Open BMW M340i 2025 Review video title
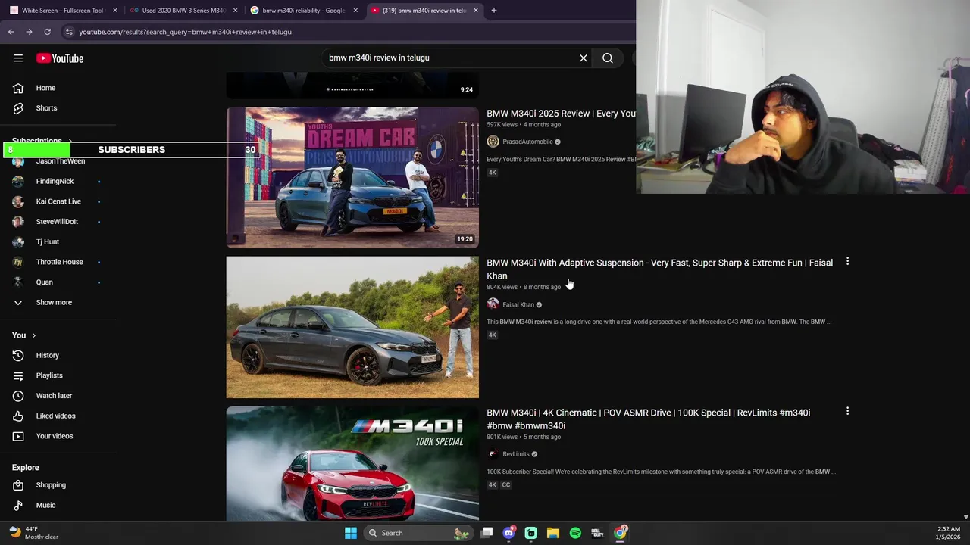The image size is (970, 545). [561, 114]
